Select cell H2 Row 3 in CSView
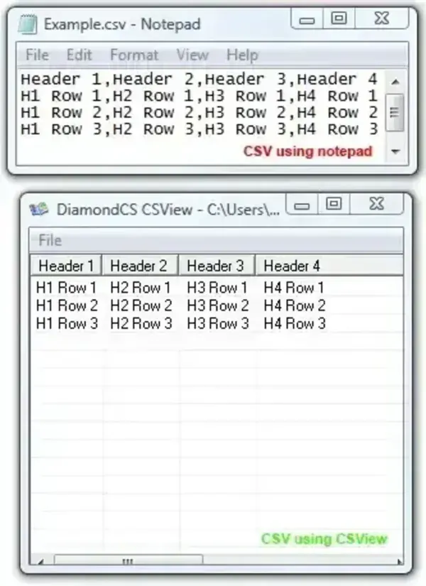This screenshot has height=586, width=426. pos(141,323)
